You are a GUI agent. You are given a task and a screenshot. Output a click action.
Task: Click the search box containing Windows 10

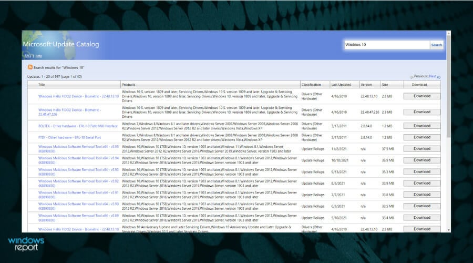(x=387, y=45)
